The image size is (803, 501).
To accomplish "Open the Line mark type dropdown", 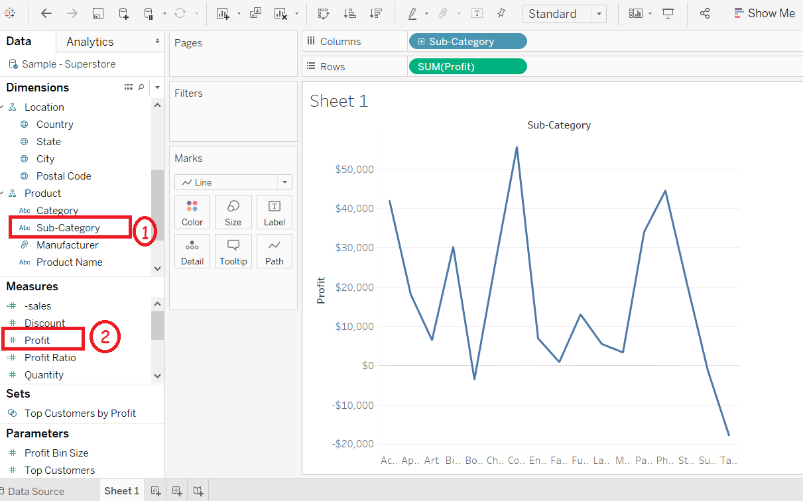I will [x=233, y=182].
